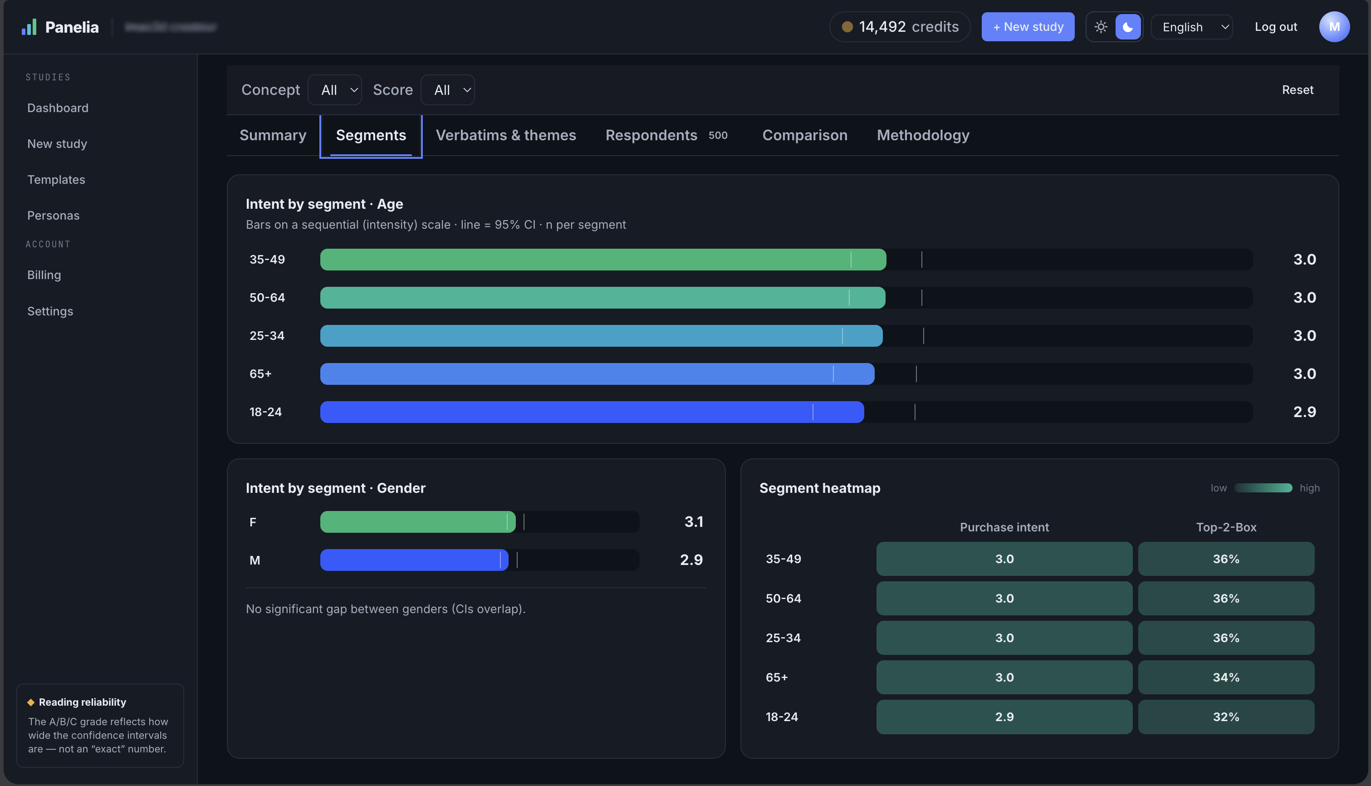The image size is (1371, 786).
Task: Open the Respondents 500 tab
Action: tap(666, 135)
